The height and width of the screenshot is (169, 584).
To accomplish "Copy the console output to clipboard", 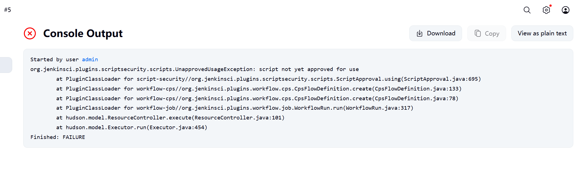I will pos(487,33).
